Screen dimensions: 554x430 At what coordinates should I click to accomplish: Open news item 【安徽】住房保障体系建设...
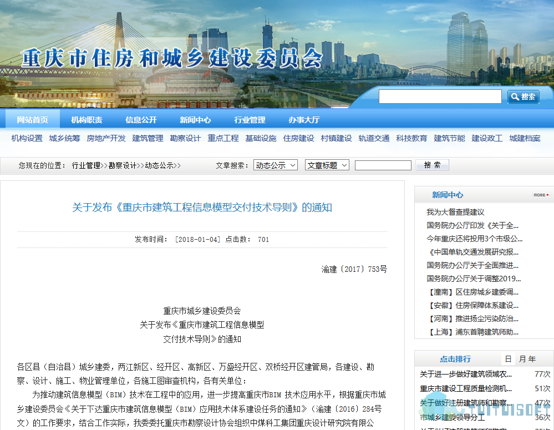tap(472, 305)
